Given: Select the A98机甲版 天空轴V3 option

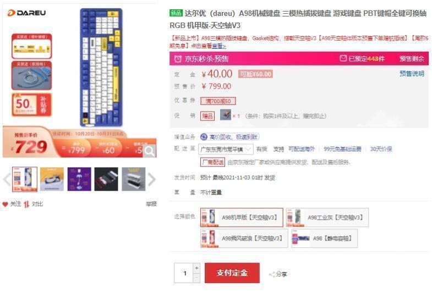Looking at the screenshot, I should click(242, 217).
